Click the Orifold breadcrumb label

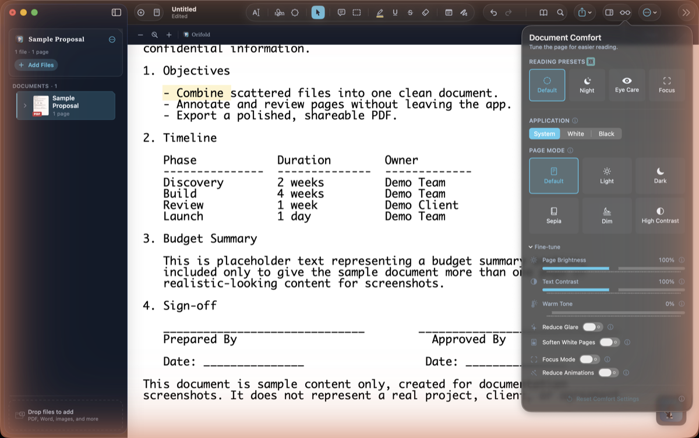click(197, 35)
